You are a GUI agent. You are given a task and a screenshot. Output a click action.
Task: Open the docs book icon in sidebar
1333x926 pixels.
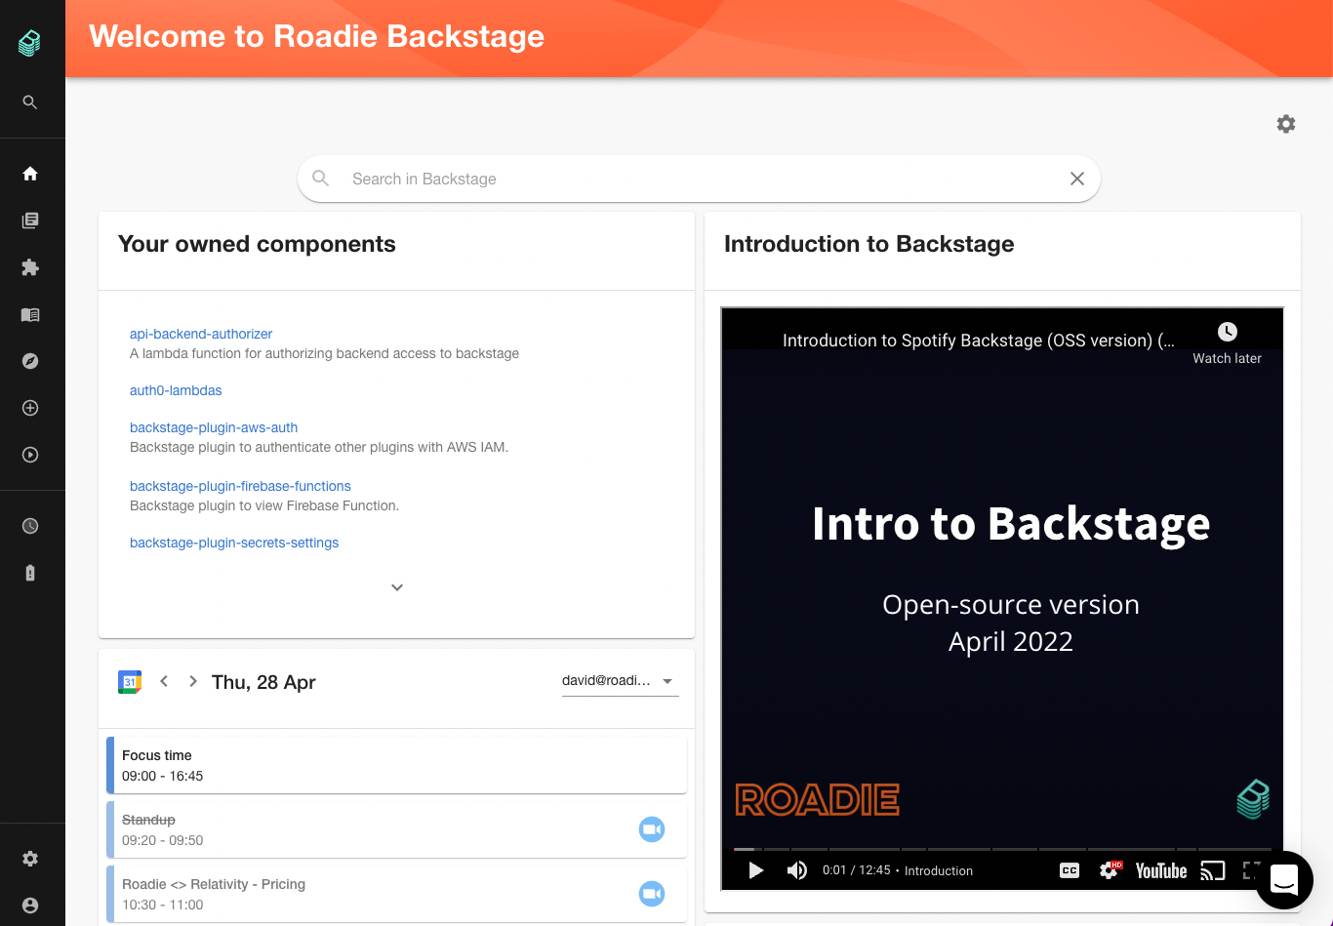pos(30,315)
